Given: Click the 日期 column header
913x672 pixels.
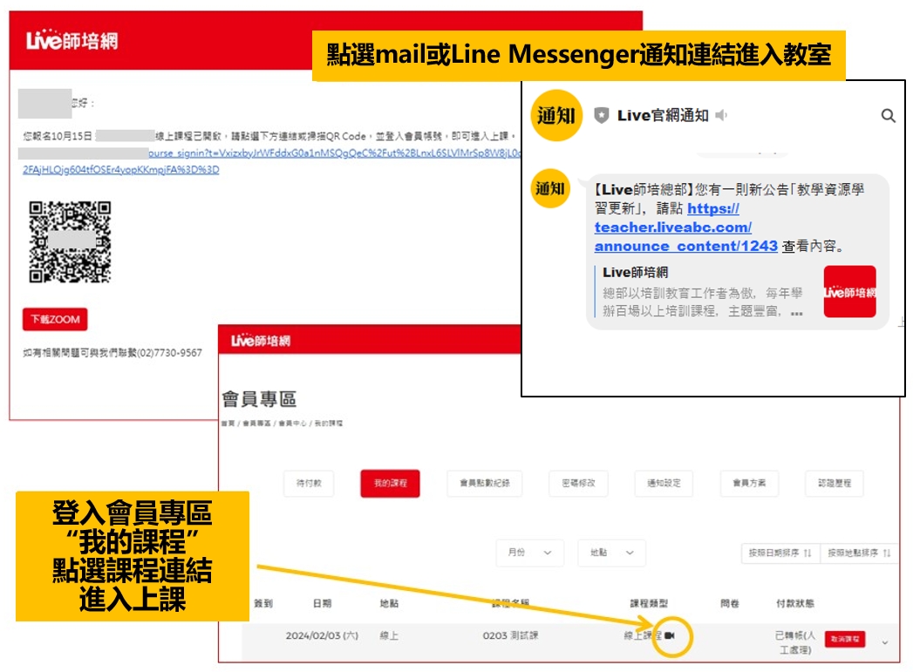Looking at the screenshot, I should (322, 603).
